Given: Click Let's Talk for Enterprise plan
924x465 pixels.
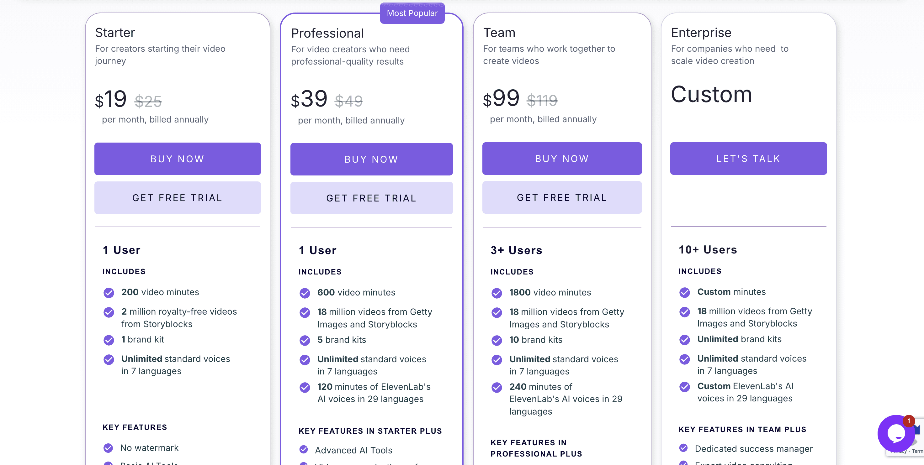Looking at the screenshot, I should tap(748, 158).
